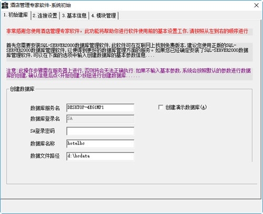The width and height of the screenshot is (263, 214).
Task: Click the 数据库登录名 field containing SA
Action: click(x=100, y=119)
